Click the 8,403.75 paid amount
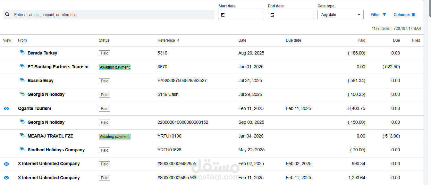Screen dimensions: 431x185 [357, 108]
